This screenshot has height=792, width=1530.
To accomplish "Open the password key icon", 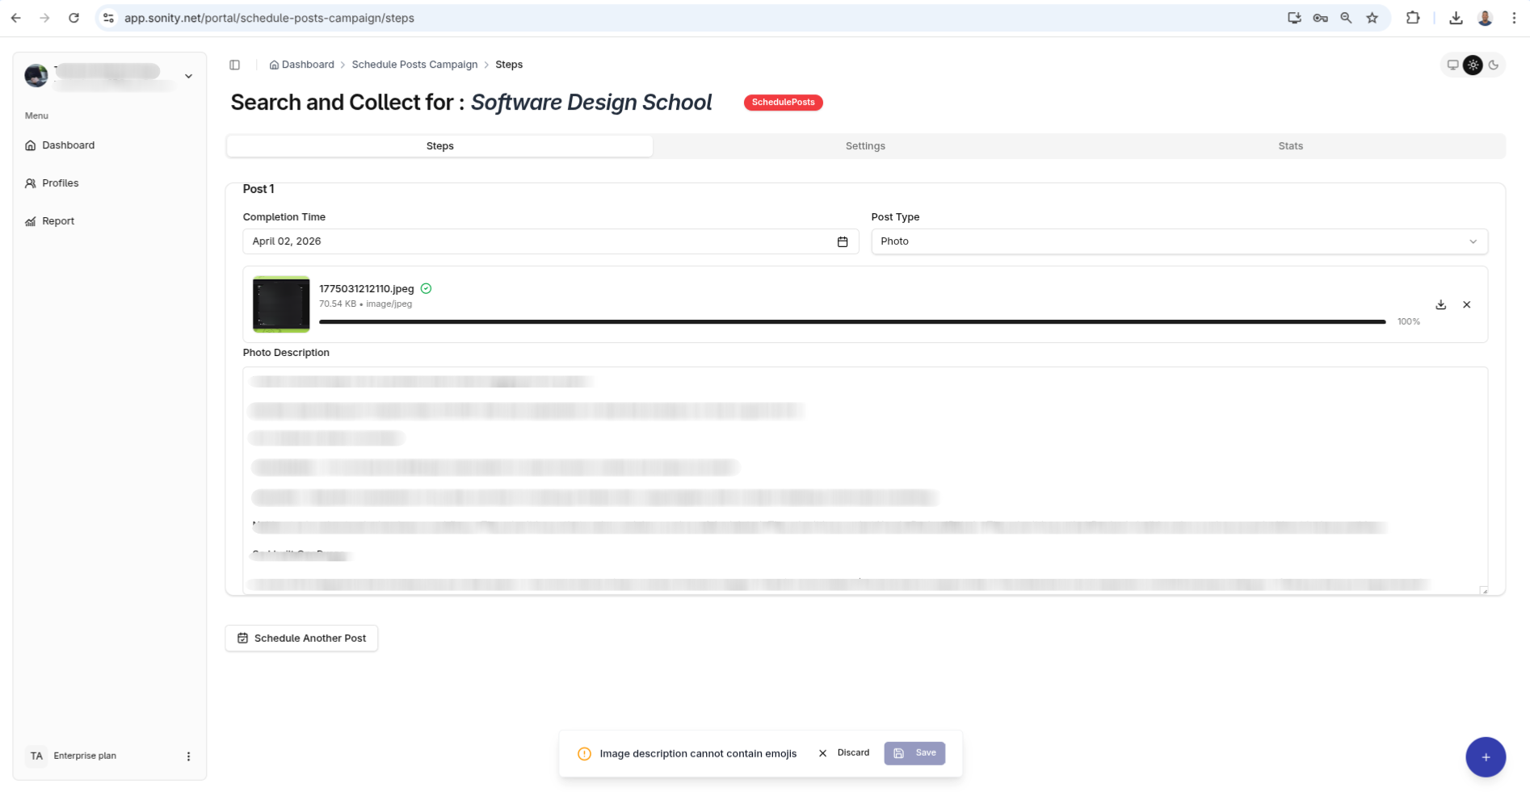I will point(1320,18).
